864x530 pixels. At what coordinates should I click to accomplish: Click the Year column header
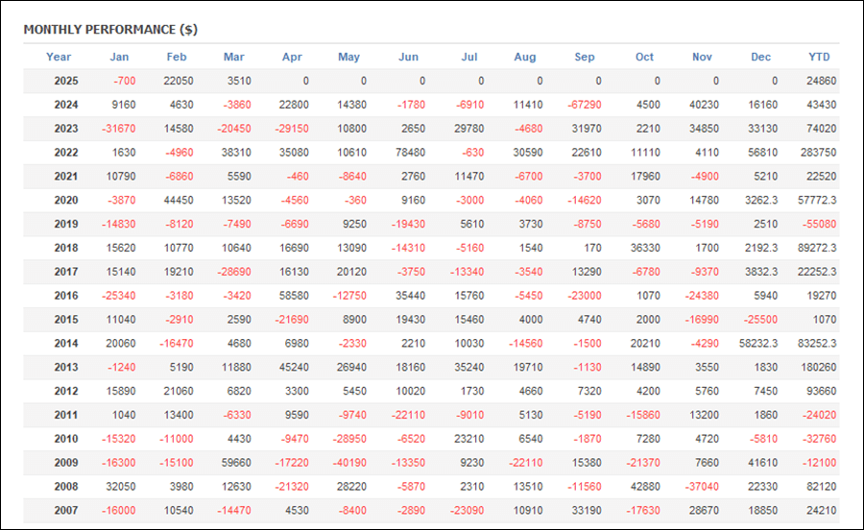pyautogui.click(x=59, y=57)
